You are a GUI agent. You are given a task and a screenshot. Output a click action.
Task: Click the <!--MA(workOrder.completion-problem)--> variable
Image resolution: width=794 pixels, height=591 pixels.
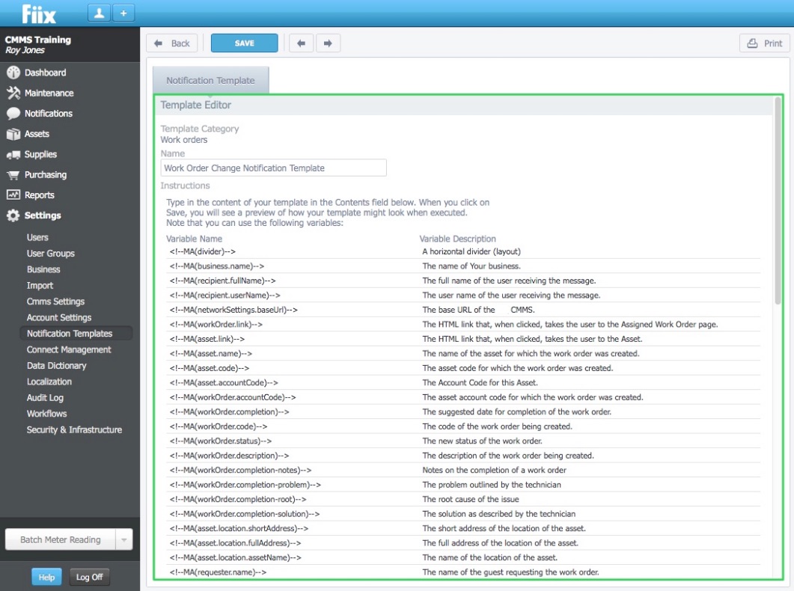click(x=245, y=485)
